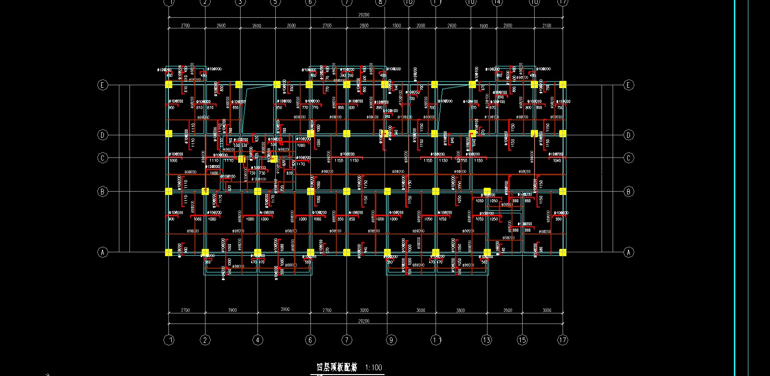
Task: Select axis bubble E on the left side
Action: pos(103,85)
